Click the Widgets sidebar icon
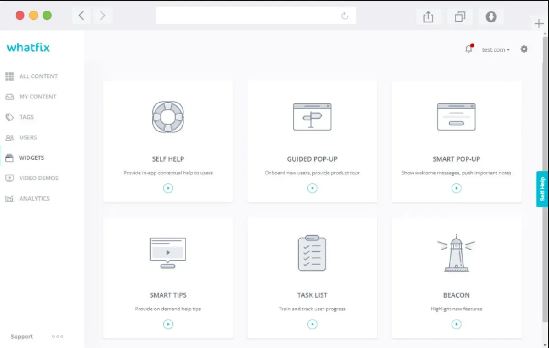Viewport: 549px width, 348px height. coord(10,158)
